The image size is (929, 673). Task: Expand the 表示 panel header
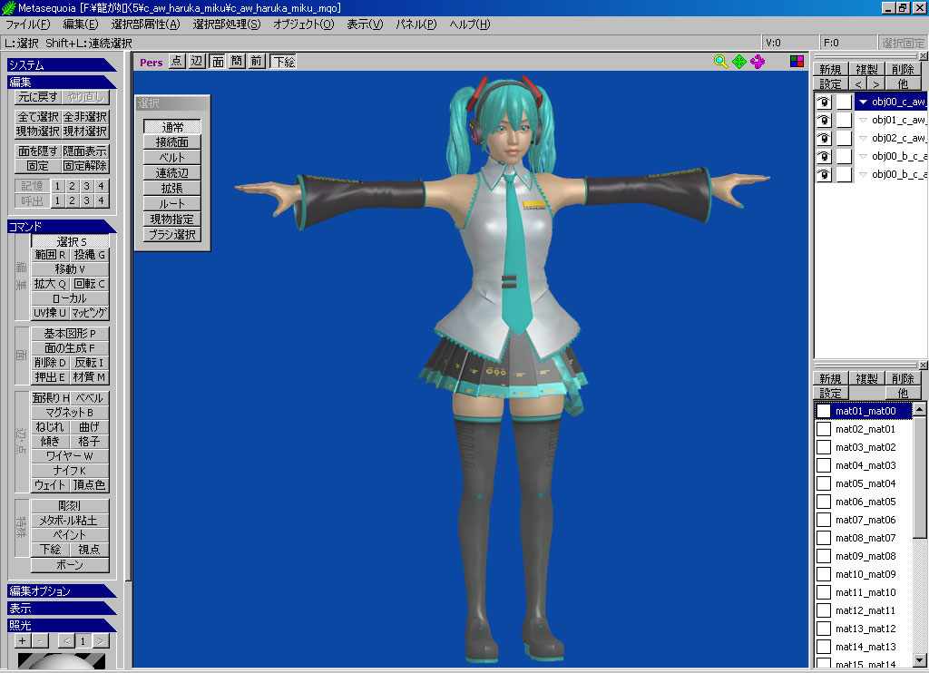62,608
